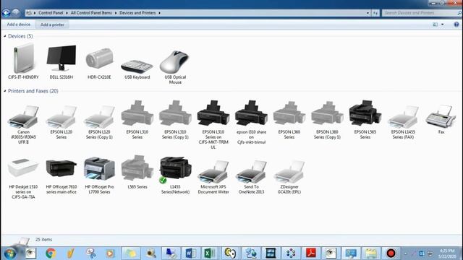Open Google Chrome from the taskbar
Screen dimensions: 463x260
tap(51, 253)
